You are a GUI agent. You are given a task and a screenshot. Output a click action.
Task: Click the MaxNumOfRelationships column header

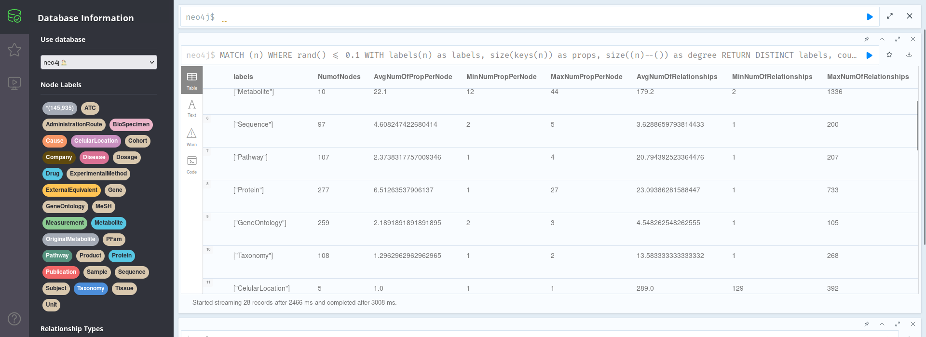coord(868,77)
